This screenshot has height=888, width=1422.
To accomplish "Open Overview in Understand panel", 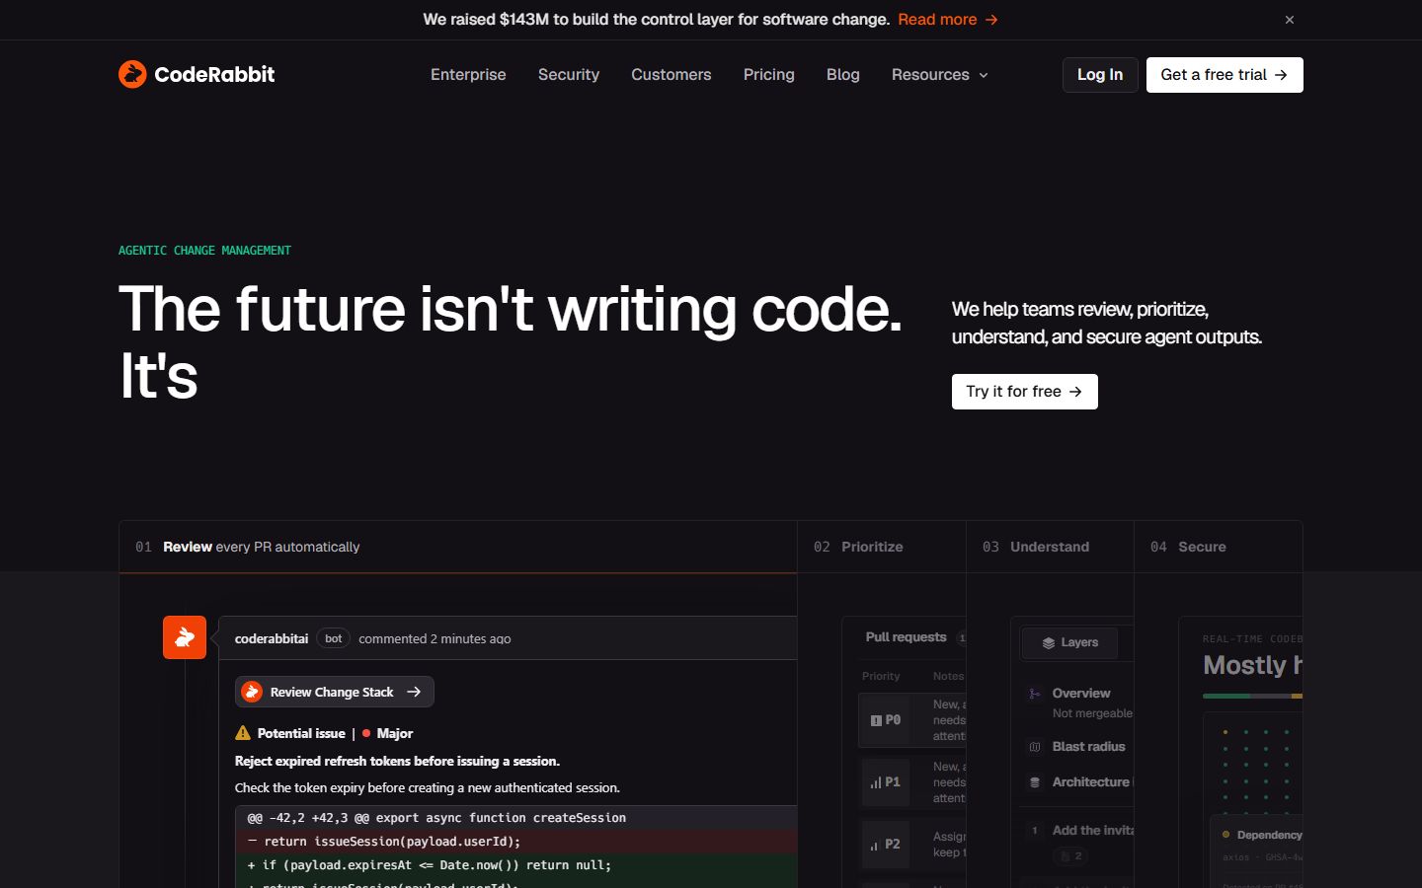I will [1081, 694].
